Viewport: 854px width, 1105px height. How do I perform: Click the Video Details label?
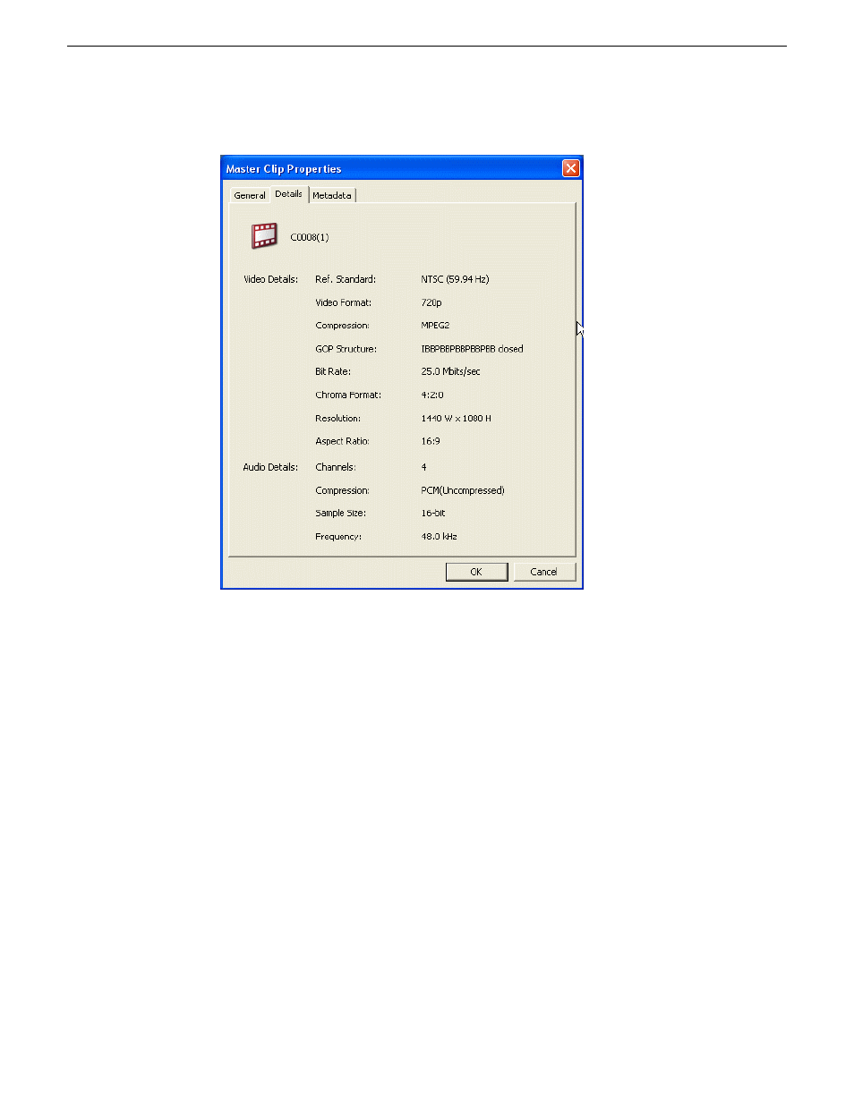(270, 279)
